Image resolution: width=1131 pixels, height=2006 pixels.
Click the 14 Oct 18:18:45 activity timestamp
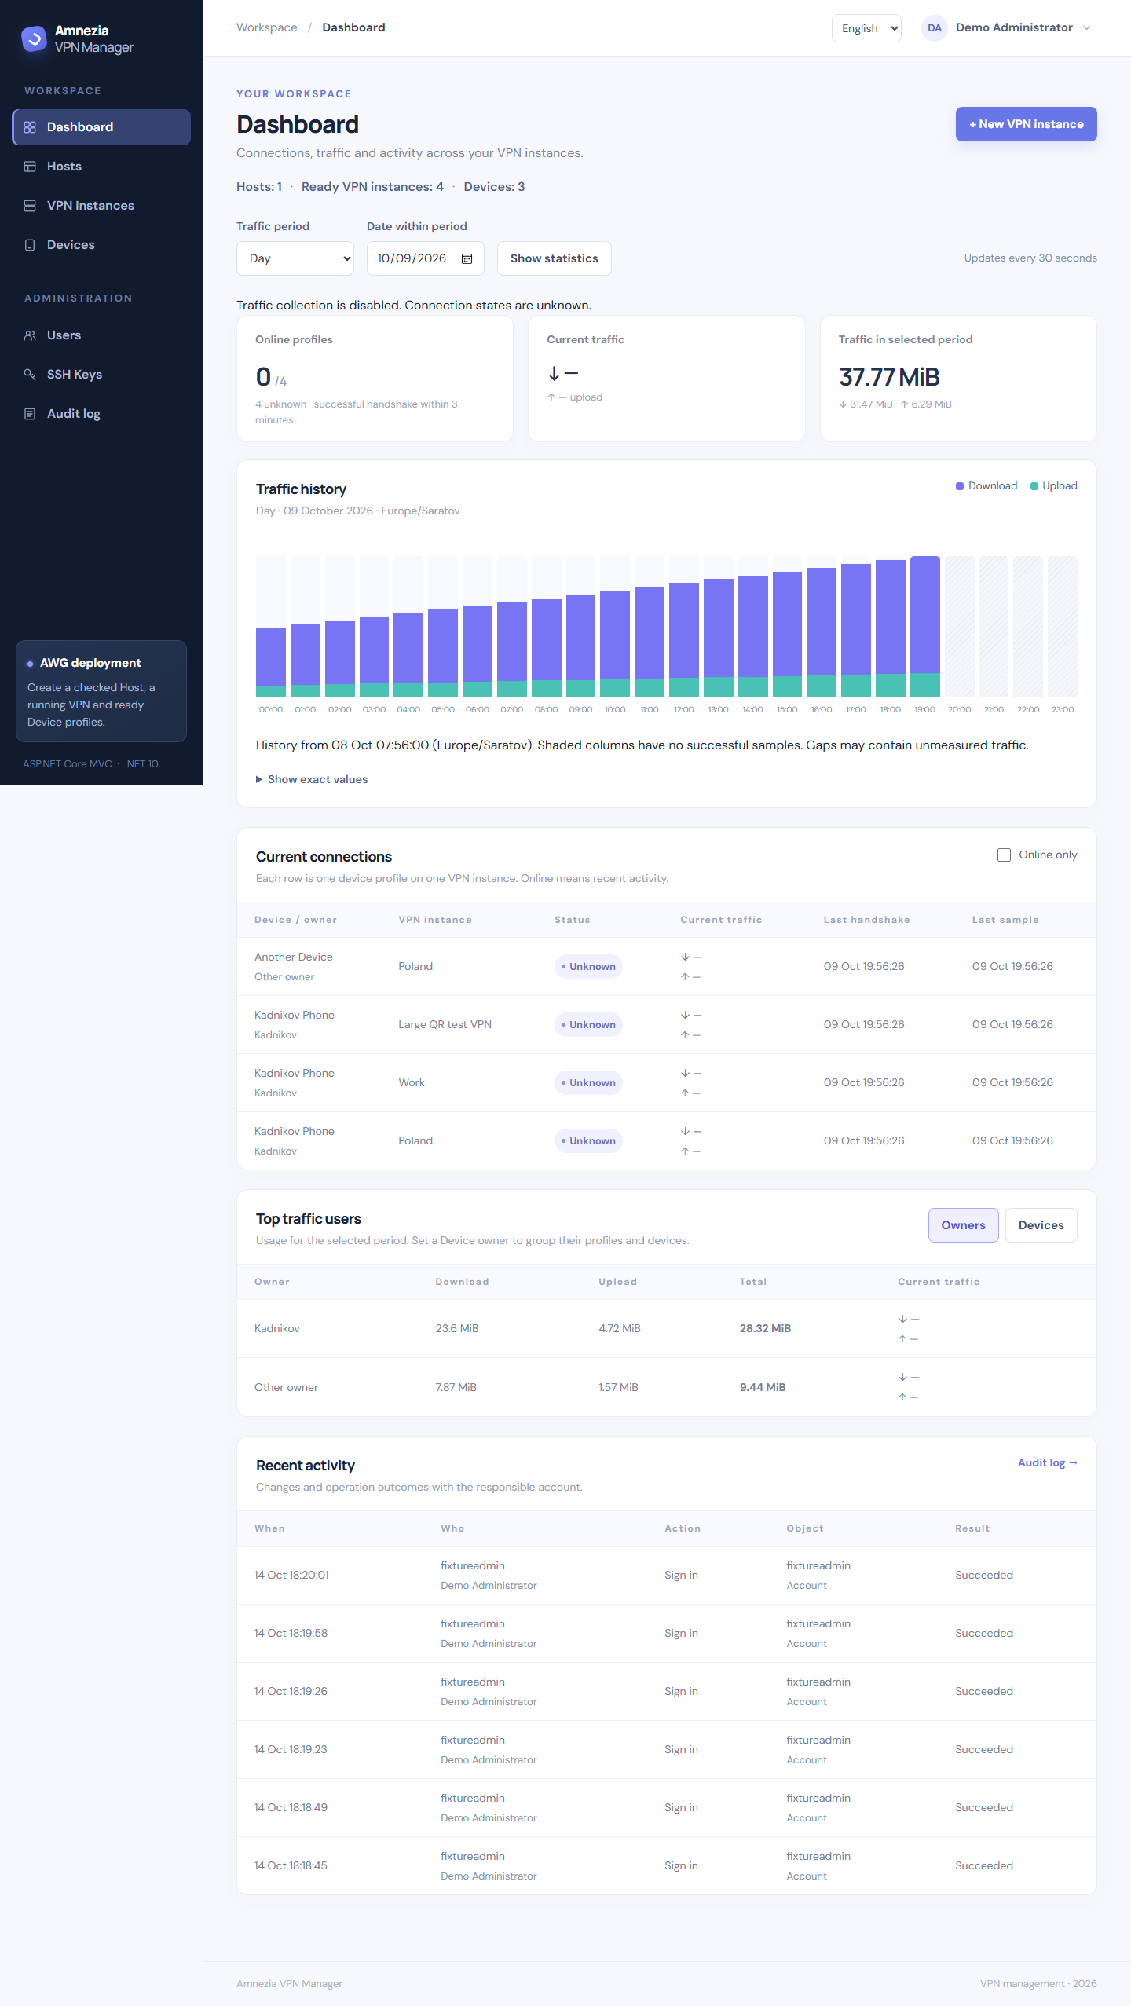(291, 1865)
